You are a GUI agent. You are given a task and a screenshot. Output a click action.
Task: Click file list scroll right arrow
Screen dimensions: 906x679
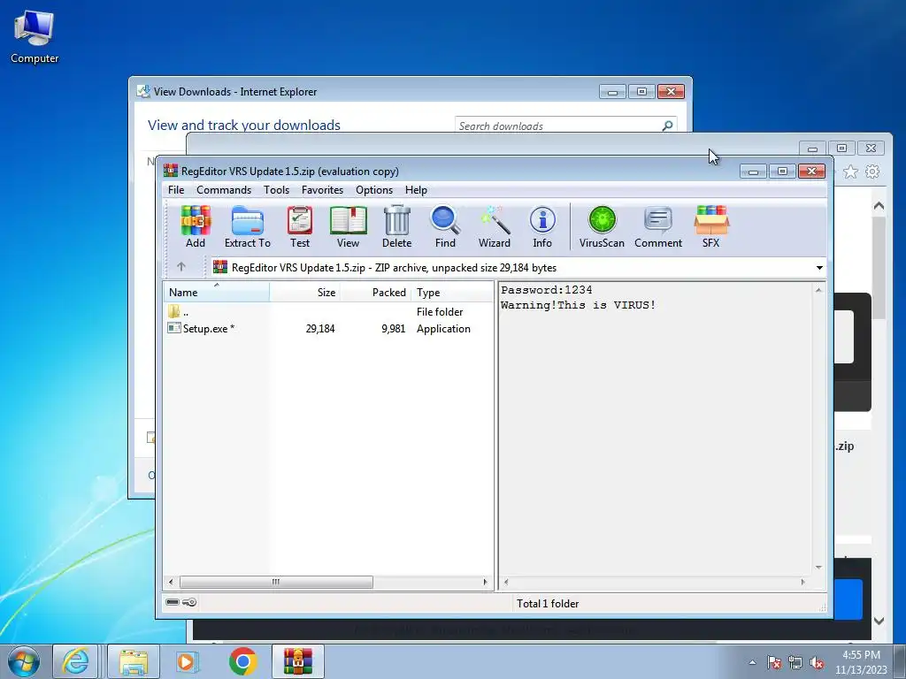486,582
